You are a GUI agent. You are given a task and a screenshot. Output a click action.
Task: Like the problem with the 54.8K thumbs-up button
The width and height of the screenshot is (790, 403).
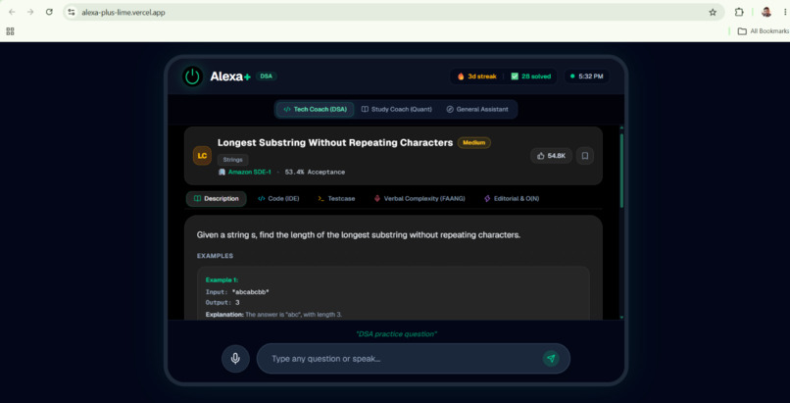551,156
